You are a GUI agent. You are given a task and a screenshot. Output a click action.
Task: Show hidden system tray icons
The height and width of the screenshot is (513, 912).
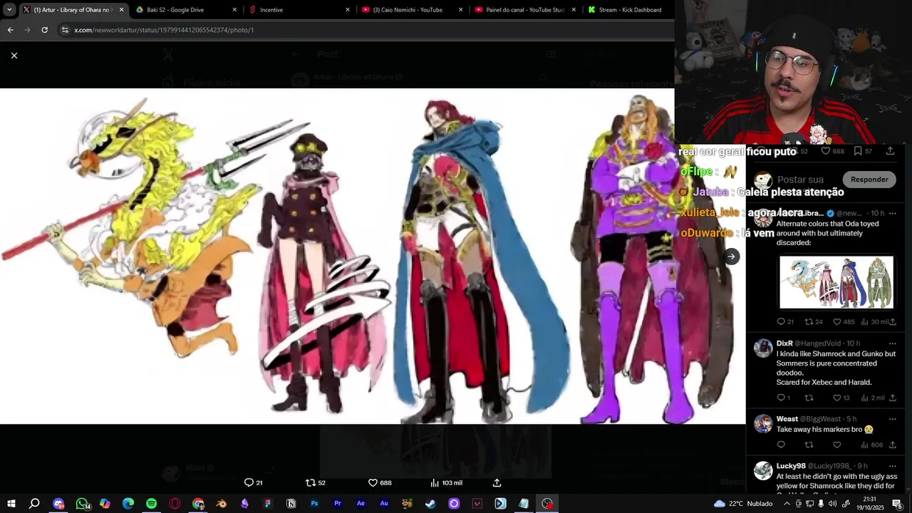pyautogui.click(x=786, y=504)
